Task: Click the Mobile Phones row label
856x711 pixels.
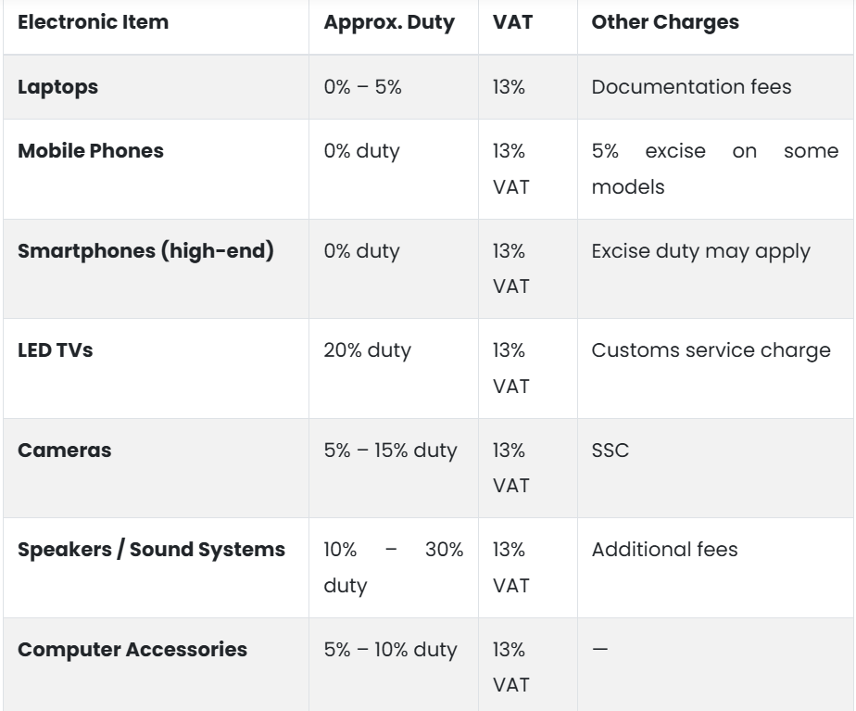Action: [91, 151]
